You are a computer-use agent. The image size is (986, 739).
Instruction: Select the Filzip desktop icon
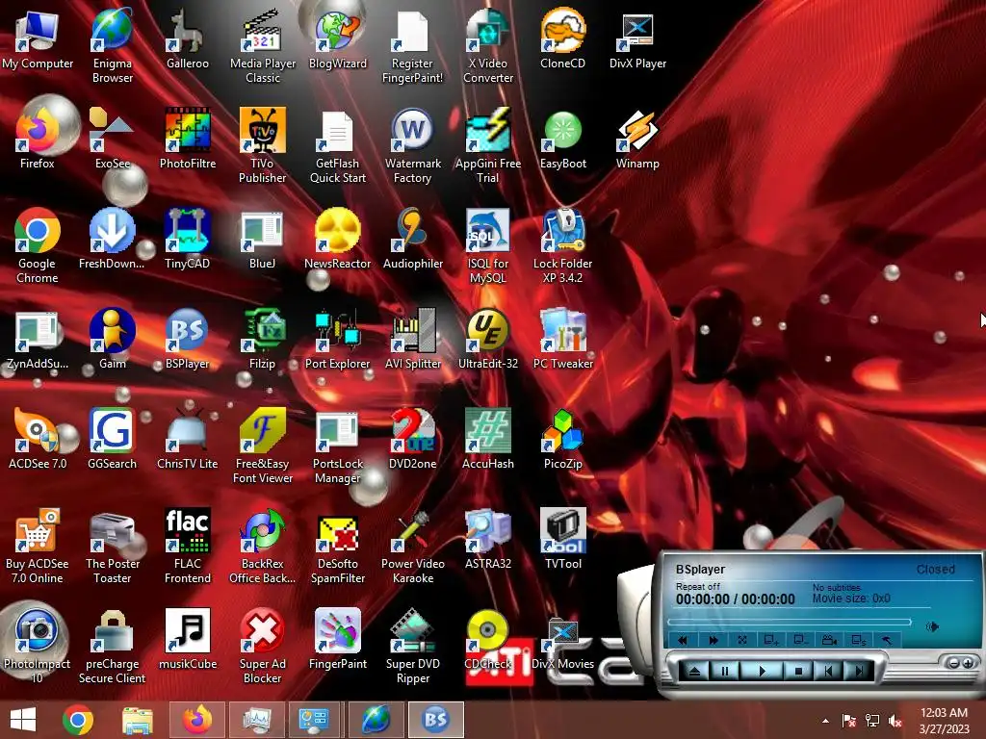click(262, 340)
